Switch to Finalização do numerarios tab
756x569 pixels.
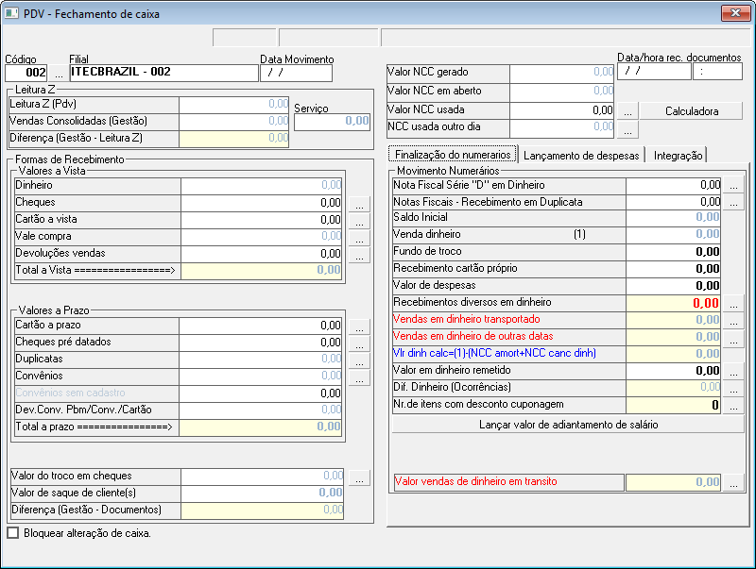coord(453,154)
